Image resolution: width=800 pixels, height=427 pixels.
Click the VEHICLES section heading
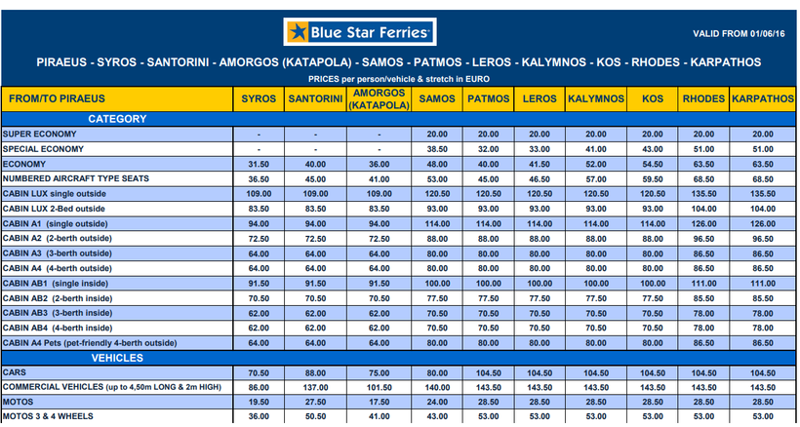tap(118, 358)
